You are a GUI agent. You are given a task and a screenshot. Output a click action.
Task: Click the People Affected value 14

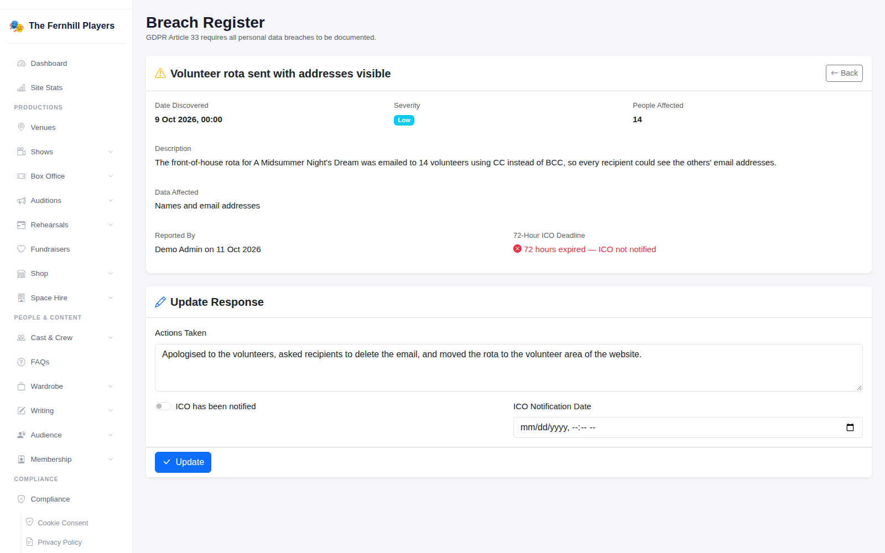pos(637,119)
